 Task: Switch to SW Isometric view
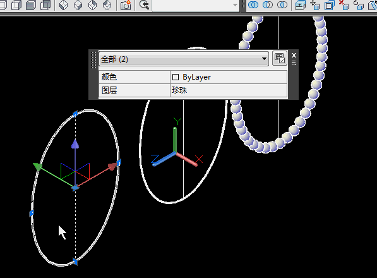pyautogui.click(x=64, y=5)
